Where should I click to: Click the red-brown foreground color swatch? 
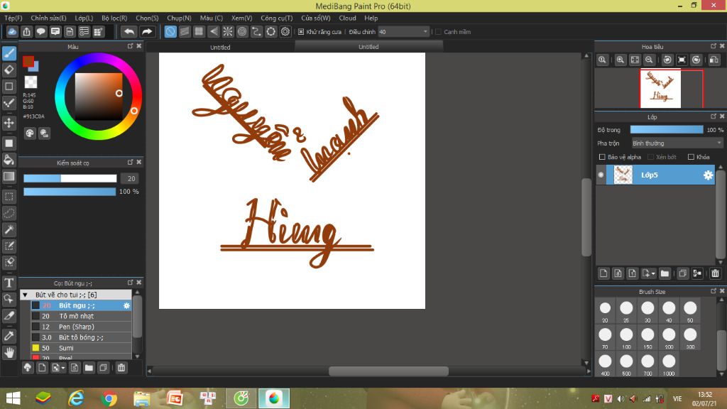coord(28,61)
